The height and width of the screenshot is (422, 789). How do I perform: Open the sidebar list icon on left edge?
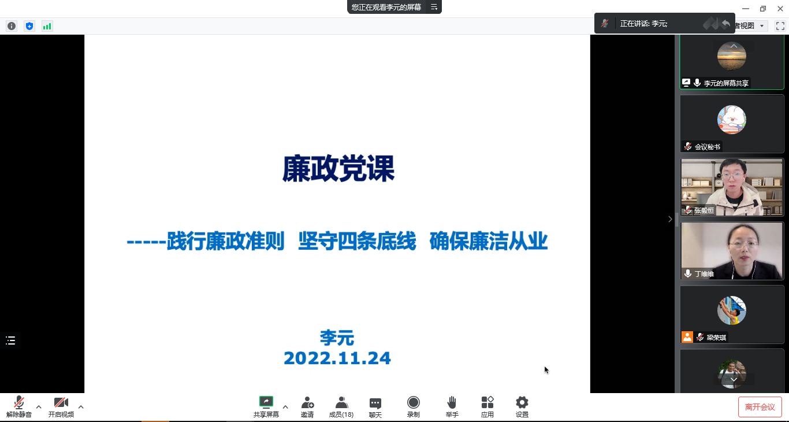(10, 340)
